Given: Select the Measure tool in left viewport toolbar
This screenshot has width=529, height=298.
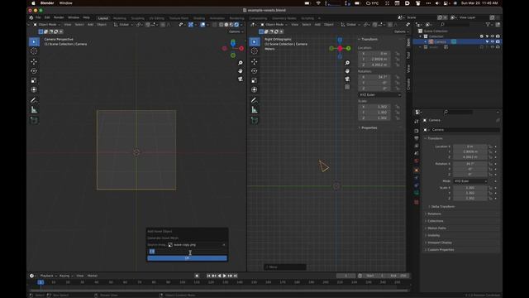Looking at the screenshot, I should [x=34, y=110].
